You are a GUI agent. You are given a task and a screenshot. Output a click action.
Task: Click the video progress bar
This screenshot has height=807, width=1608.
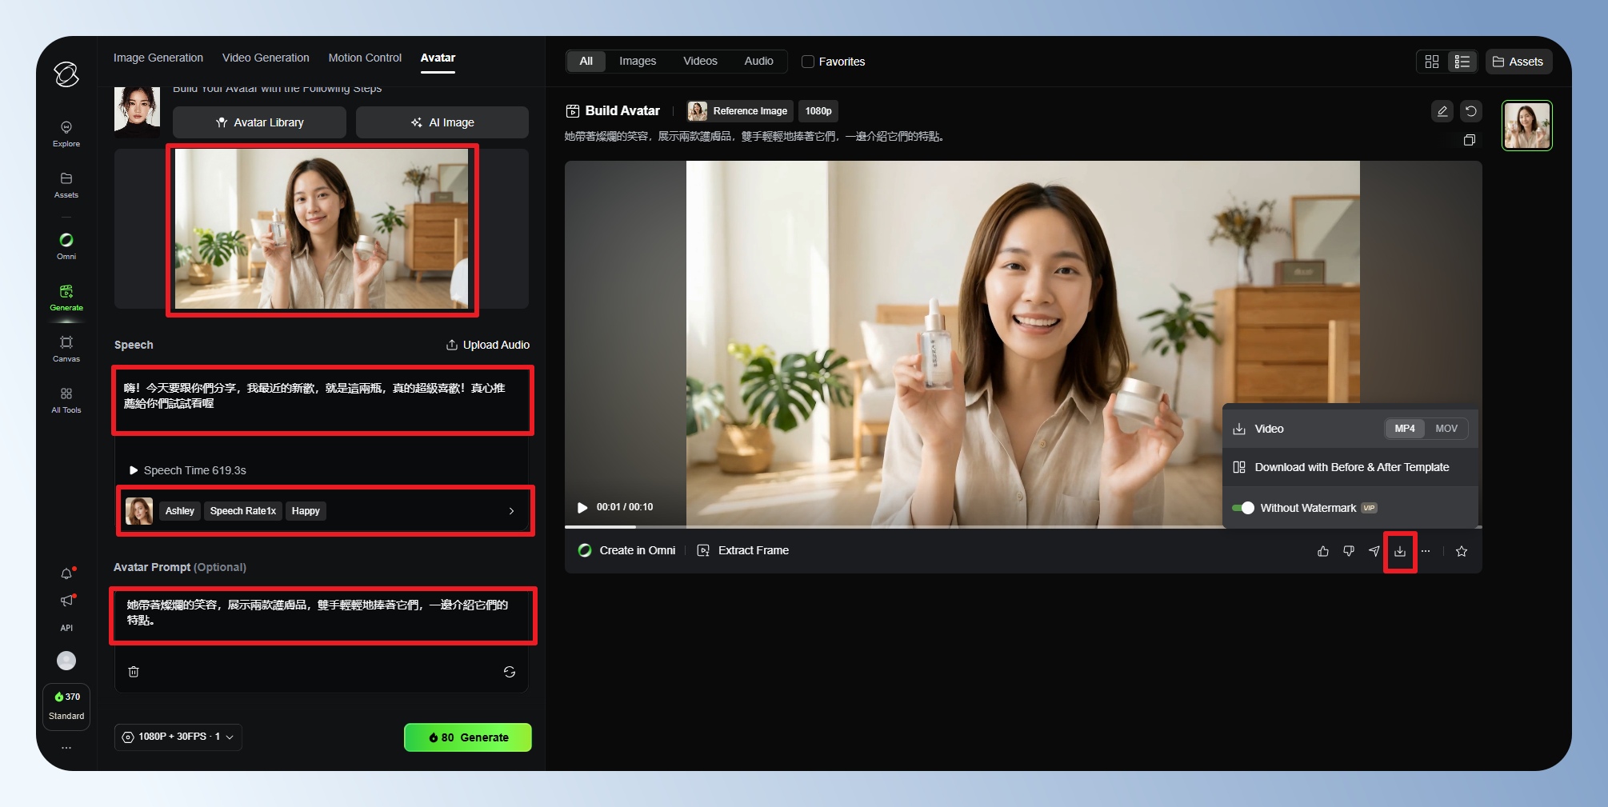tap(880, 527)
